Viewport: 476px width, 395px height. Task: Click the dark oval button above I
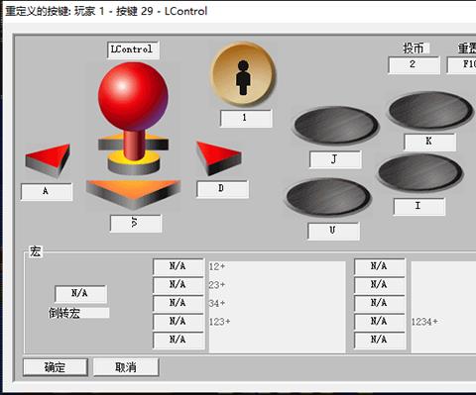[420, 172]
